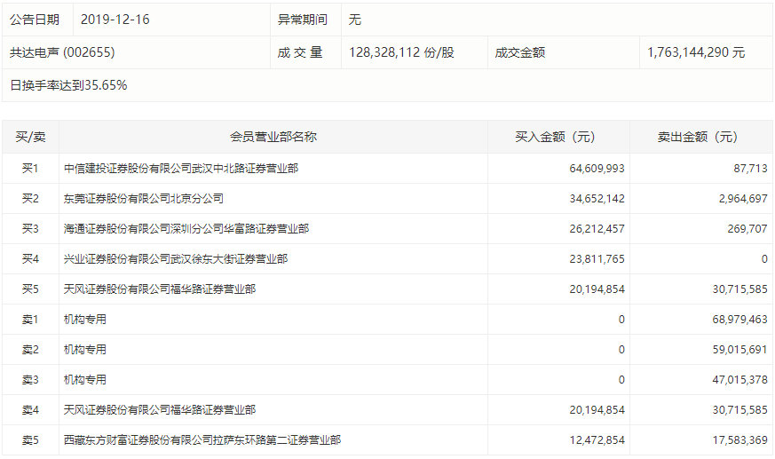Select stock name 共达电声 (002655)
775x459 pixels.
click(x=62, y=52)
